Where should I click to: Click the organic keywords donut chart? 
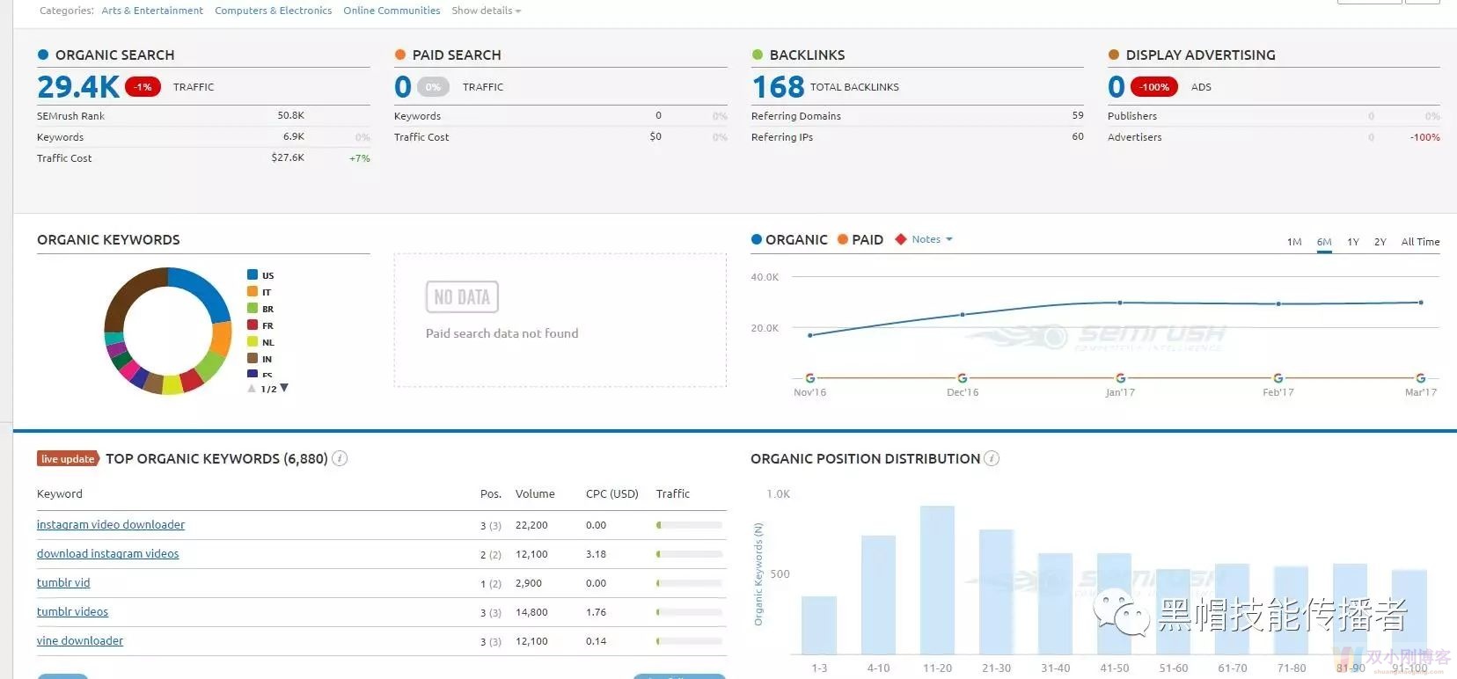point(167,331)
